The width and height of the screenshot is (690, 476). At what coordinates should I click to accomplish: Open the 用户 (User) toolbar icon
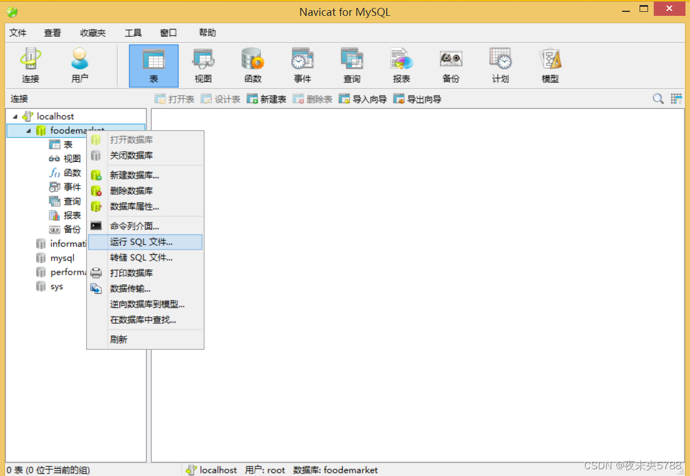80,66
